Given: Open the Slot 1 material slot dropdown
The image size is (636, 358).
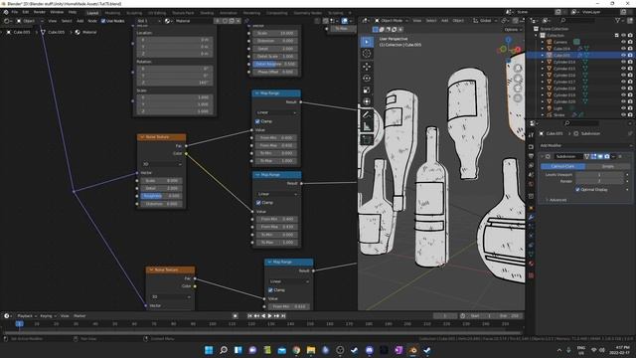Looking at the screenshot, I should [148, 21].
